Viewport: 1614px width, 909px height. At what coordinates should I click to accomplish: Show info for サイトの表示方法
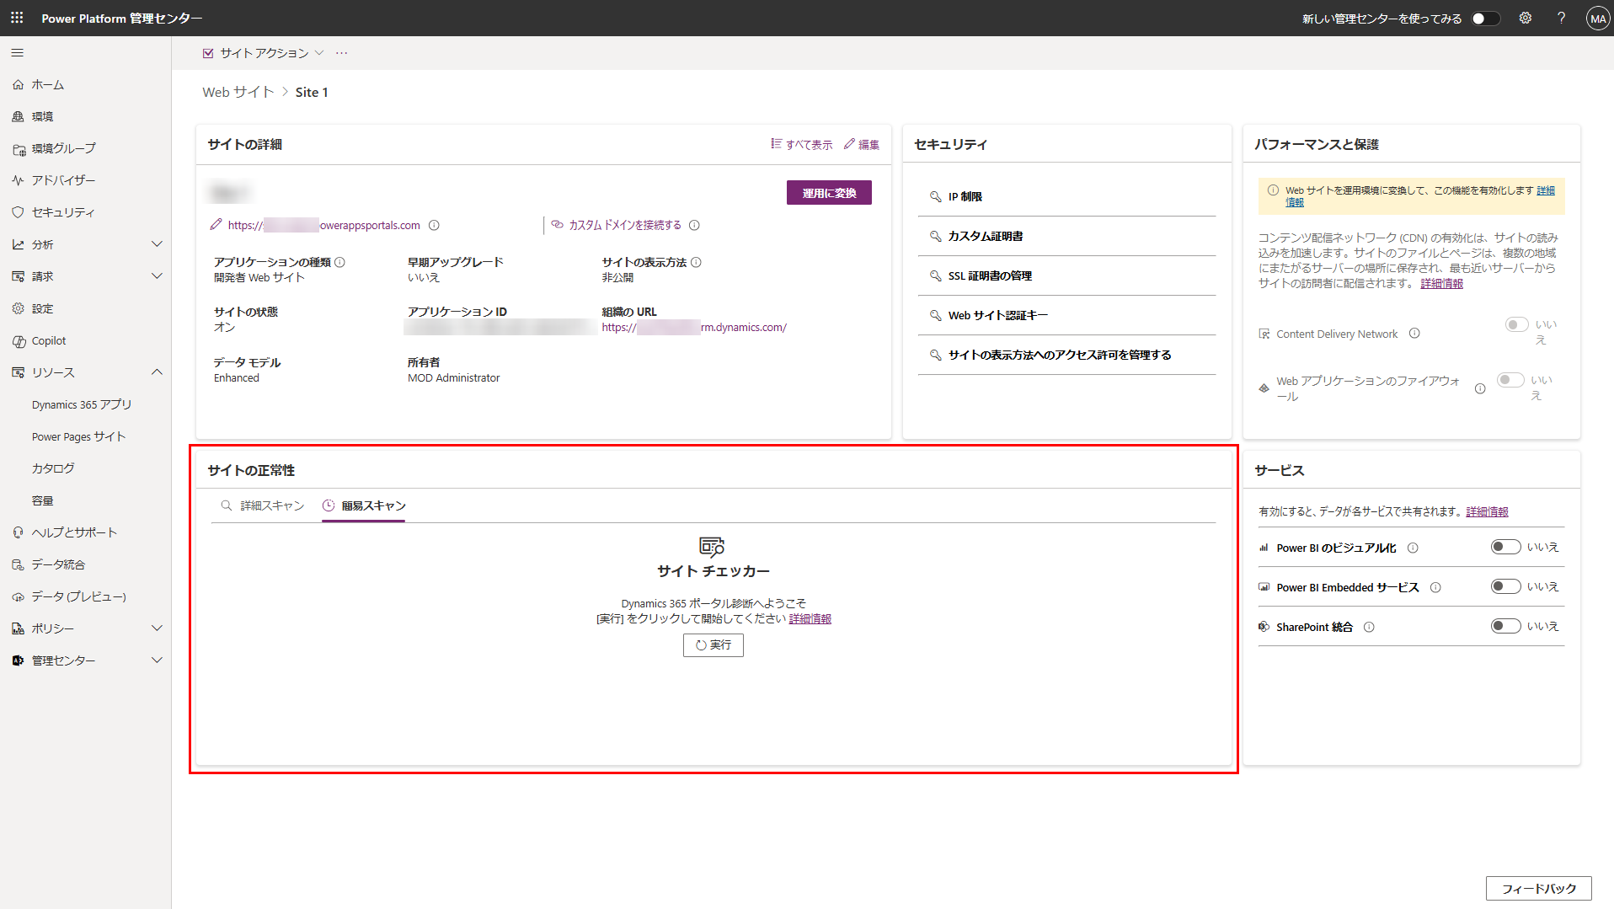coord(696,262)
